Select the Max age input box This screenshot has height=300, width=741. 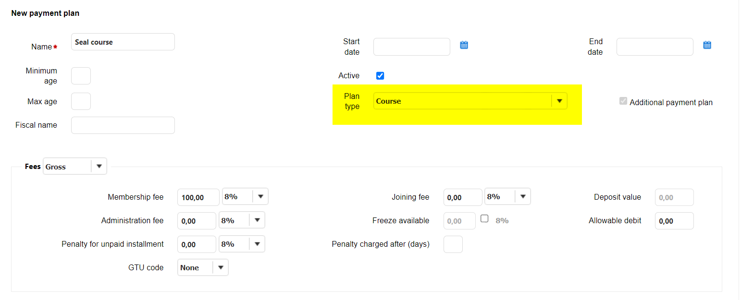pos(81,101)
